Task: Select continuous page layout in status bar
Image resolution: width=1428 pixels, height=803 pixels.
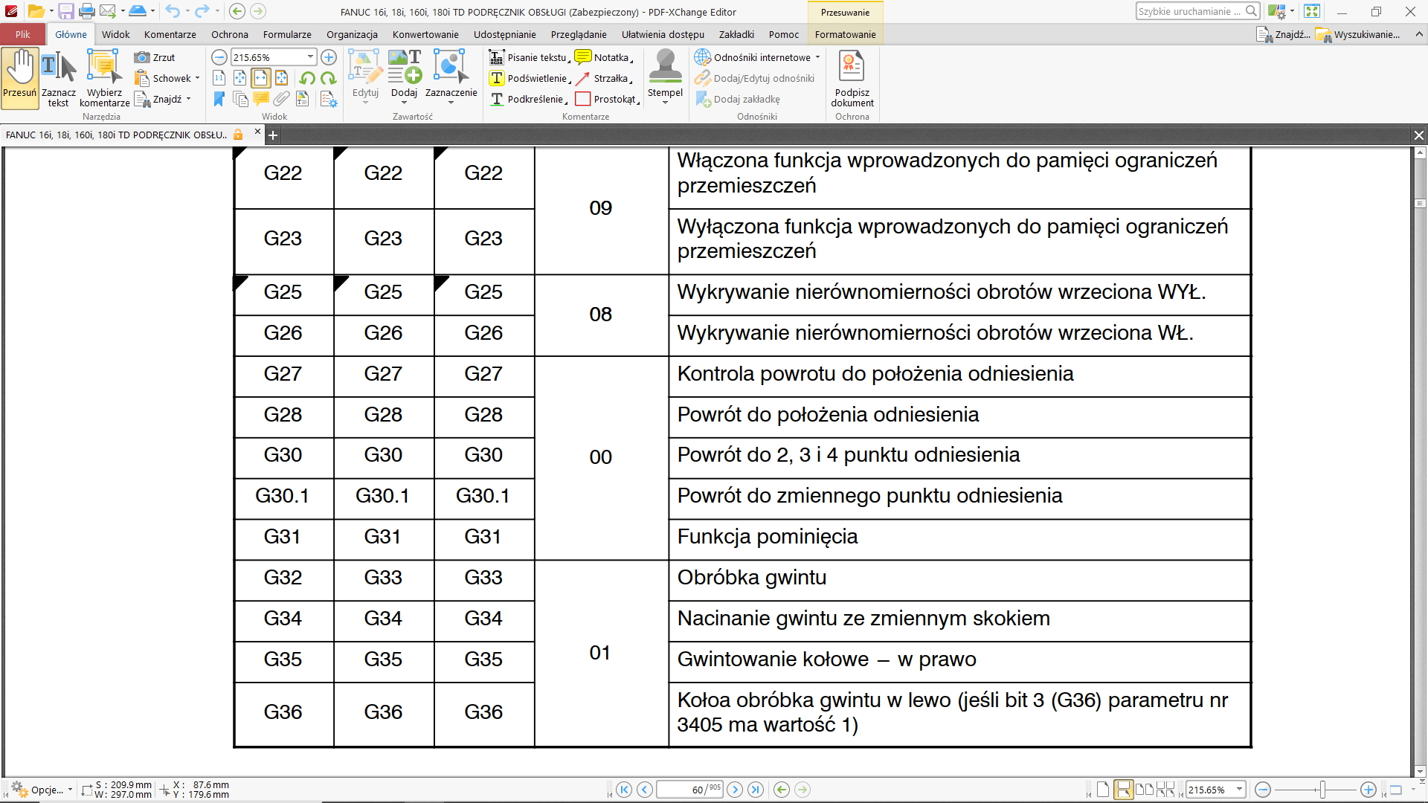Action: (x=1124, y=790)
